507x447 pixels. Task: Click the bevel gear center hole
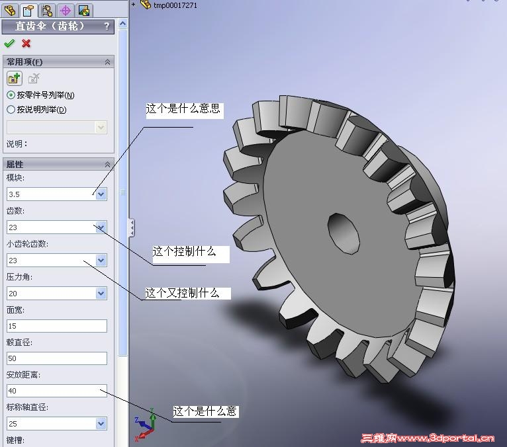click(344, 233)
